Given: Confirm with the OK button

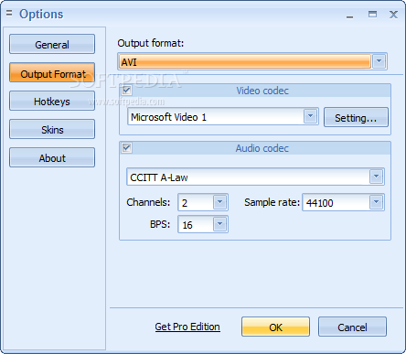Looking at the screenshot, I should [x=275, y=327].
